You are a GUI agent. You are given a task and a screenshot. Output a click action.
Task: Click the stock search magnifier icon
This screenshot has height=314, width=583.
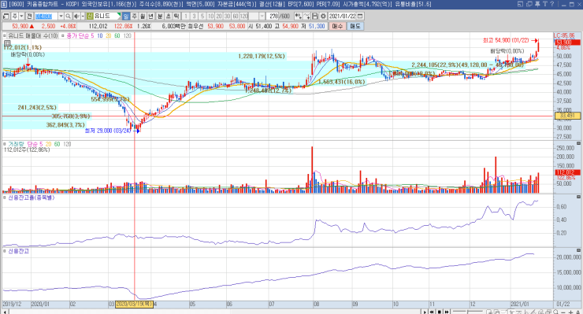[x=68, y=17]
